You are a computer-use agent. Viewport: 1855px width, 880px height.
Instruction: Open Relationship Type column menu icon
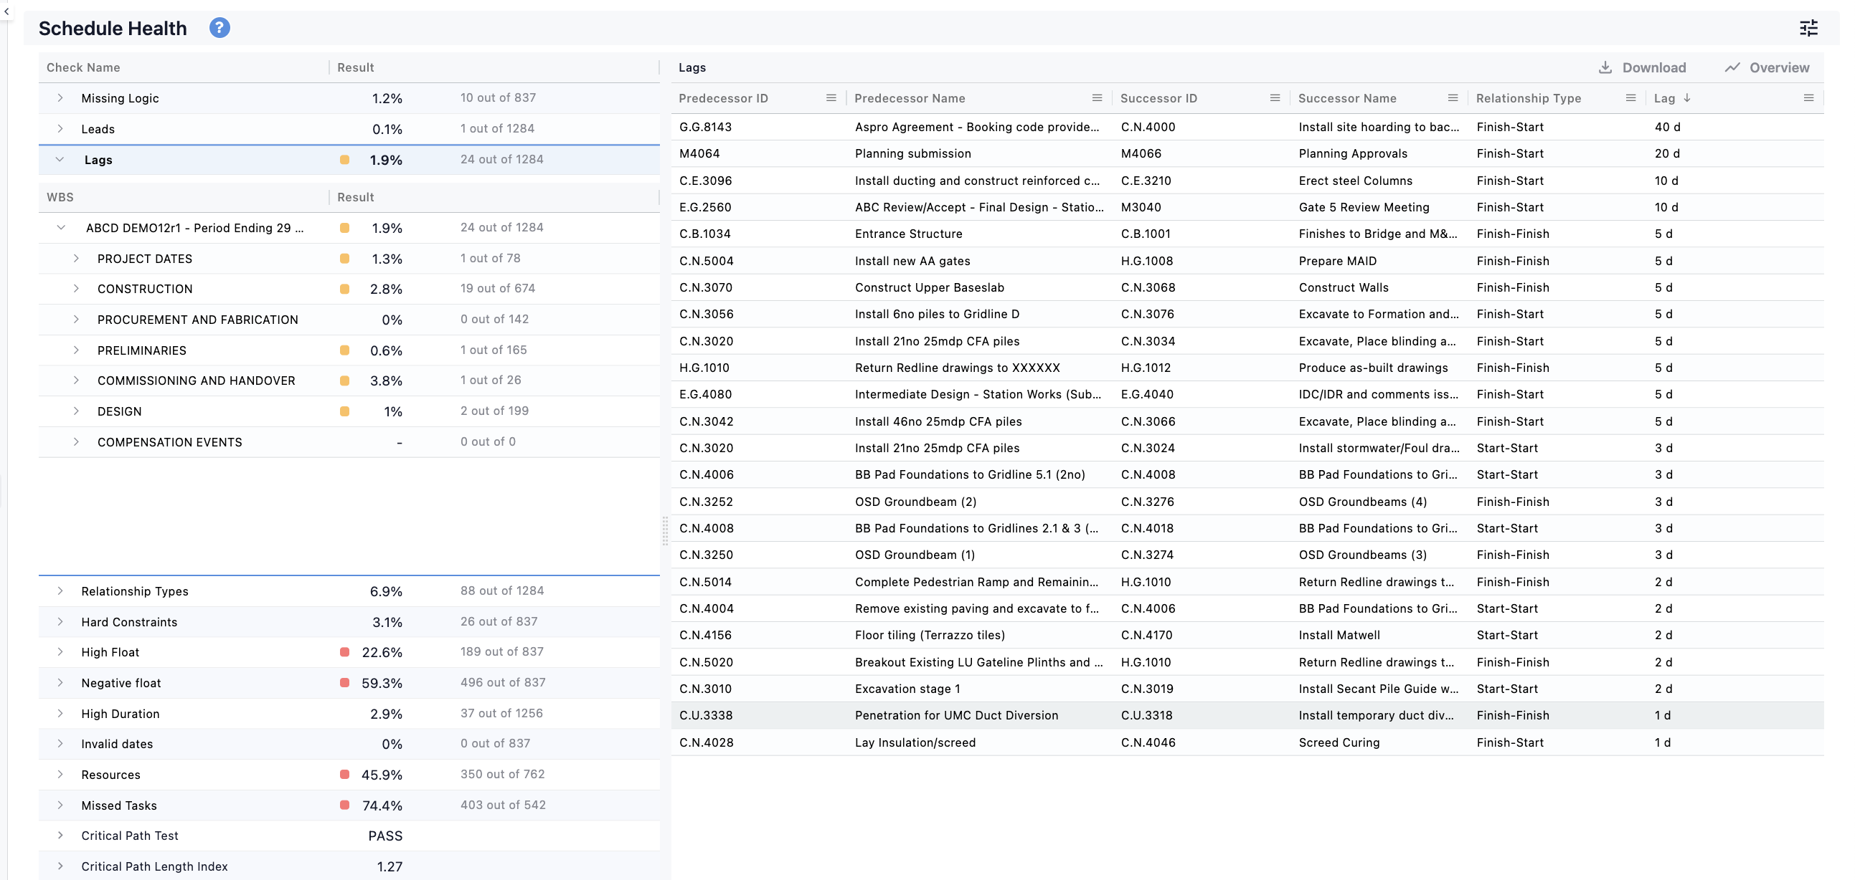coord(1630,98)
